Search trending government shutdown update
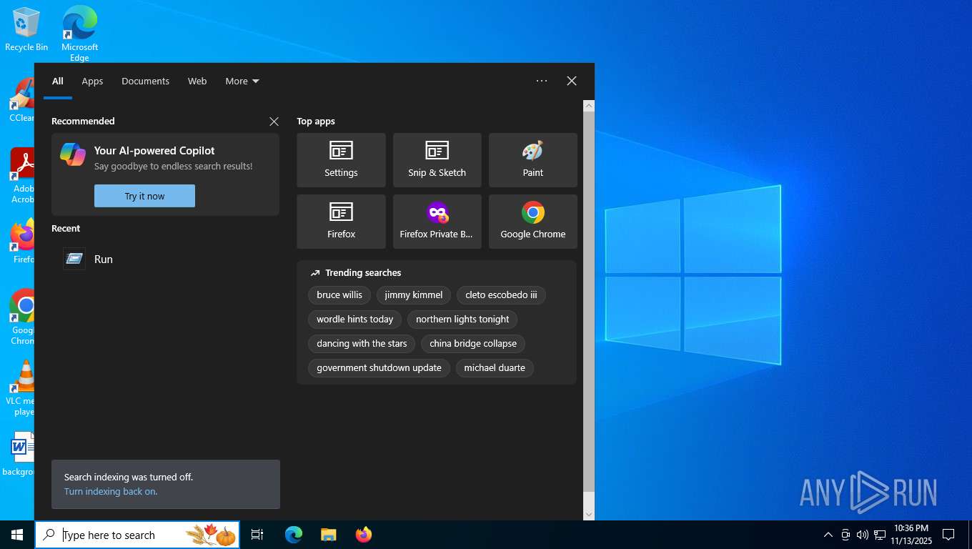This screenshot has width=972, height=549. point(379,368)
